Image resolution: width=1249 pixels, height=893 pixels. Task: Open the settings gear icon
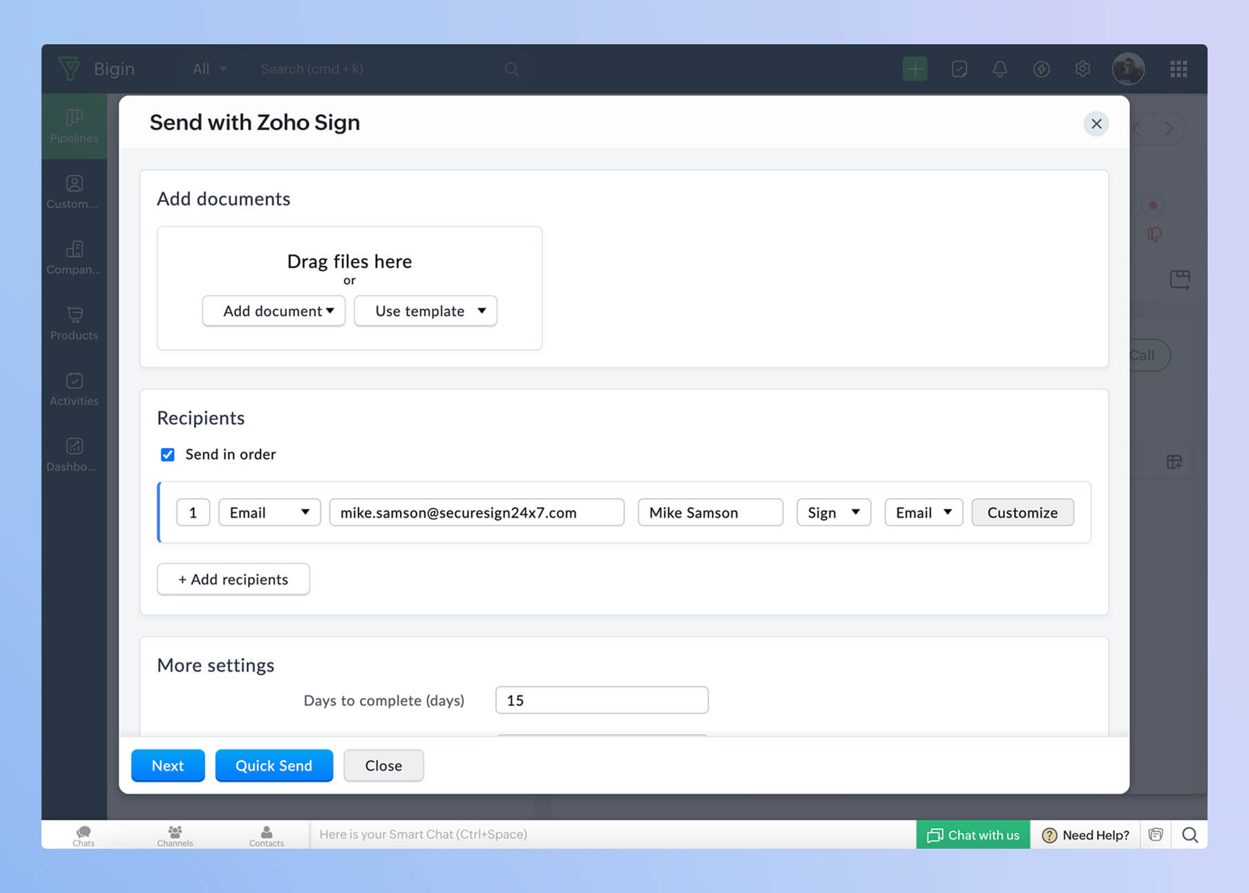point(1083,68)
